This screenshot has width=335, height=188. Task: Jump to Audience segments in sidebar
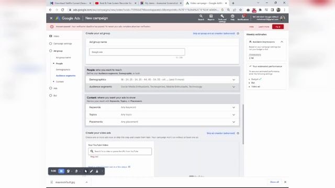point(65,76)
